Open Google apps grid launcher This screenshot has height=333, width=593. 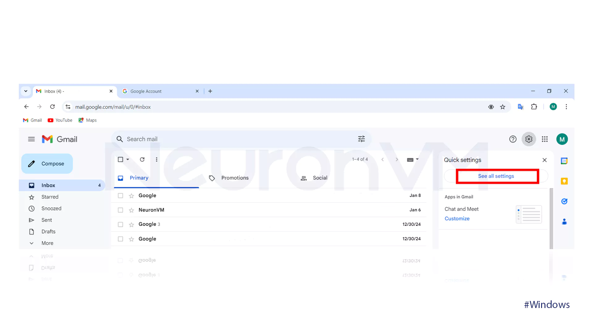545,139
